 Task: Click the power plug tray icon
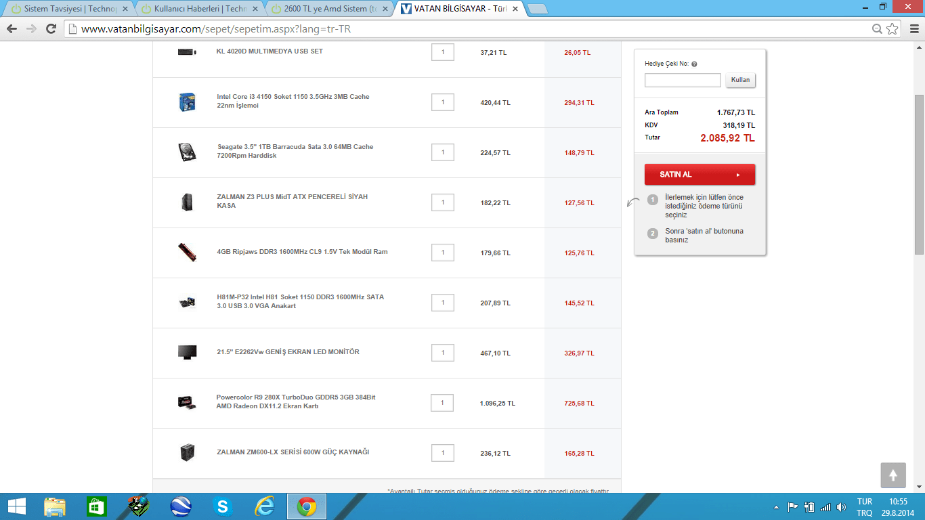pos(809,507)
